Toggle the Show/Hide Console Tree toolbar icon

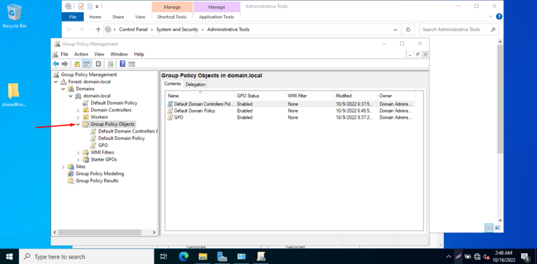[x=87, y=64]
